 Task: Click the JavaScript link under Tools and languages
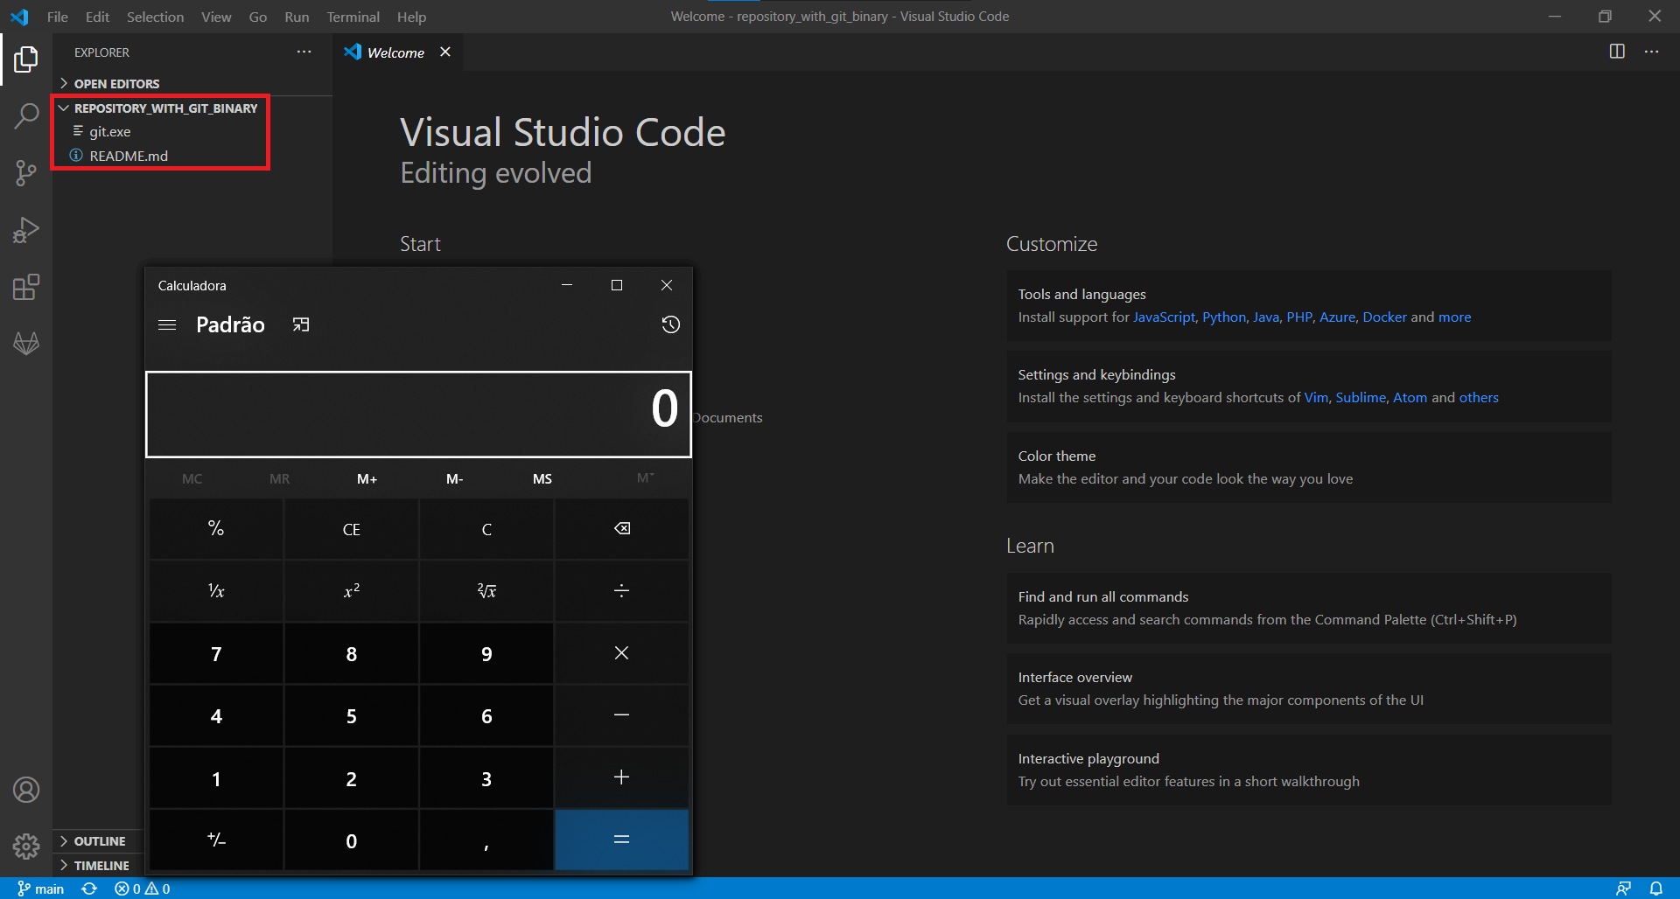(1163, 317)
